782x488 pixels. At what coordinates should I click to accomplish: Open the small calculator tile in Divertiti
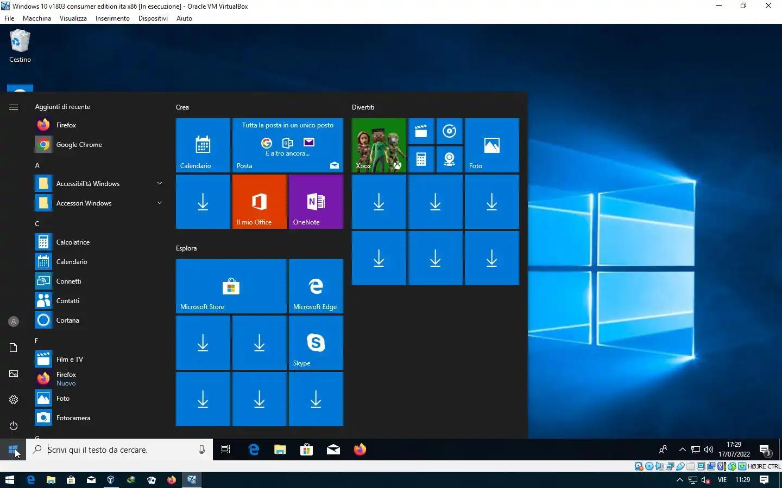click(421, 159)
